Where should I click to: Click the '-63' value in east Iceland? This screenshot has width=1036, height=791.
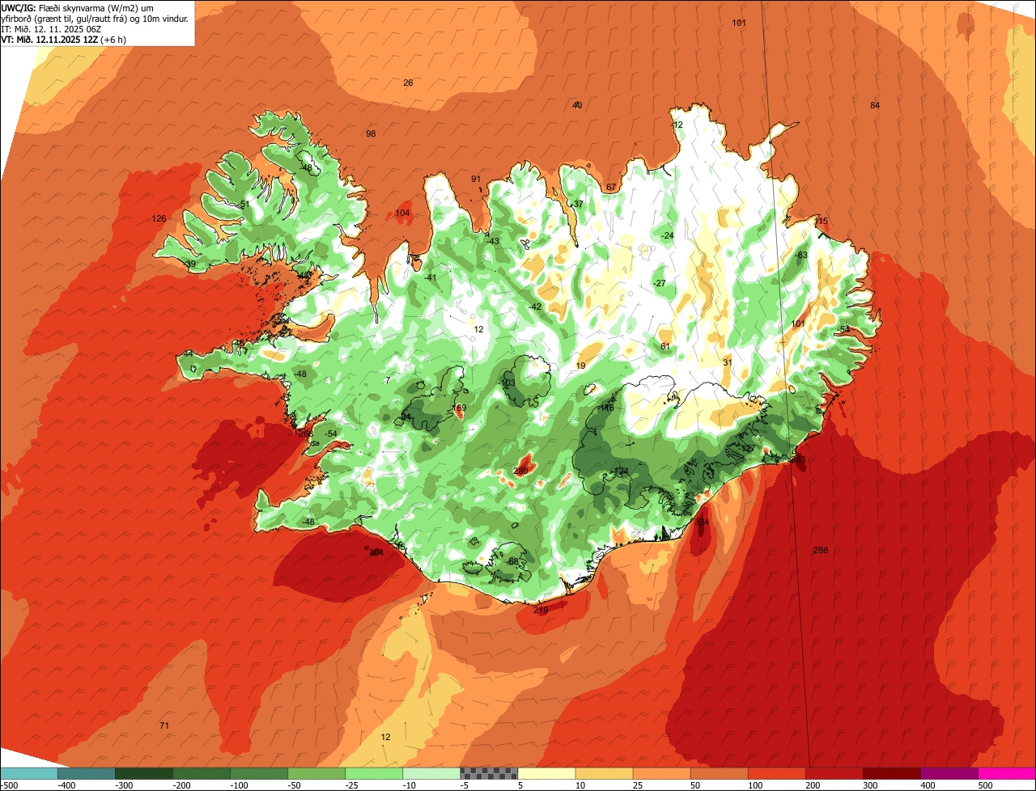point(801,255)
